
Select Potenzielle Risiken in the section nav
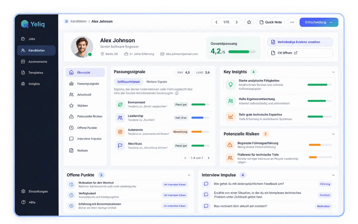85,116
